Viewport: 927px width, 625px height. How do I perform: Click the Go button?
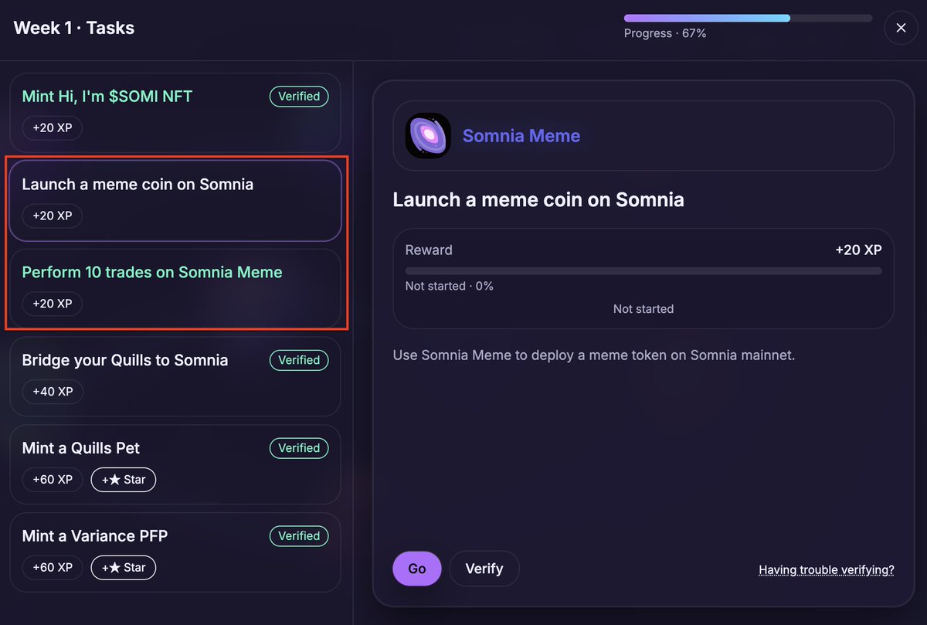click(x=417, y=569)
